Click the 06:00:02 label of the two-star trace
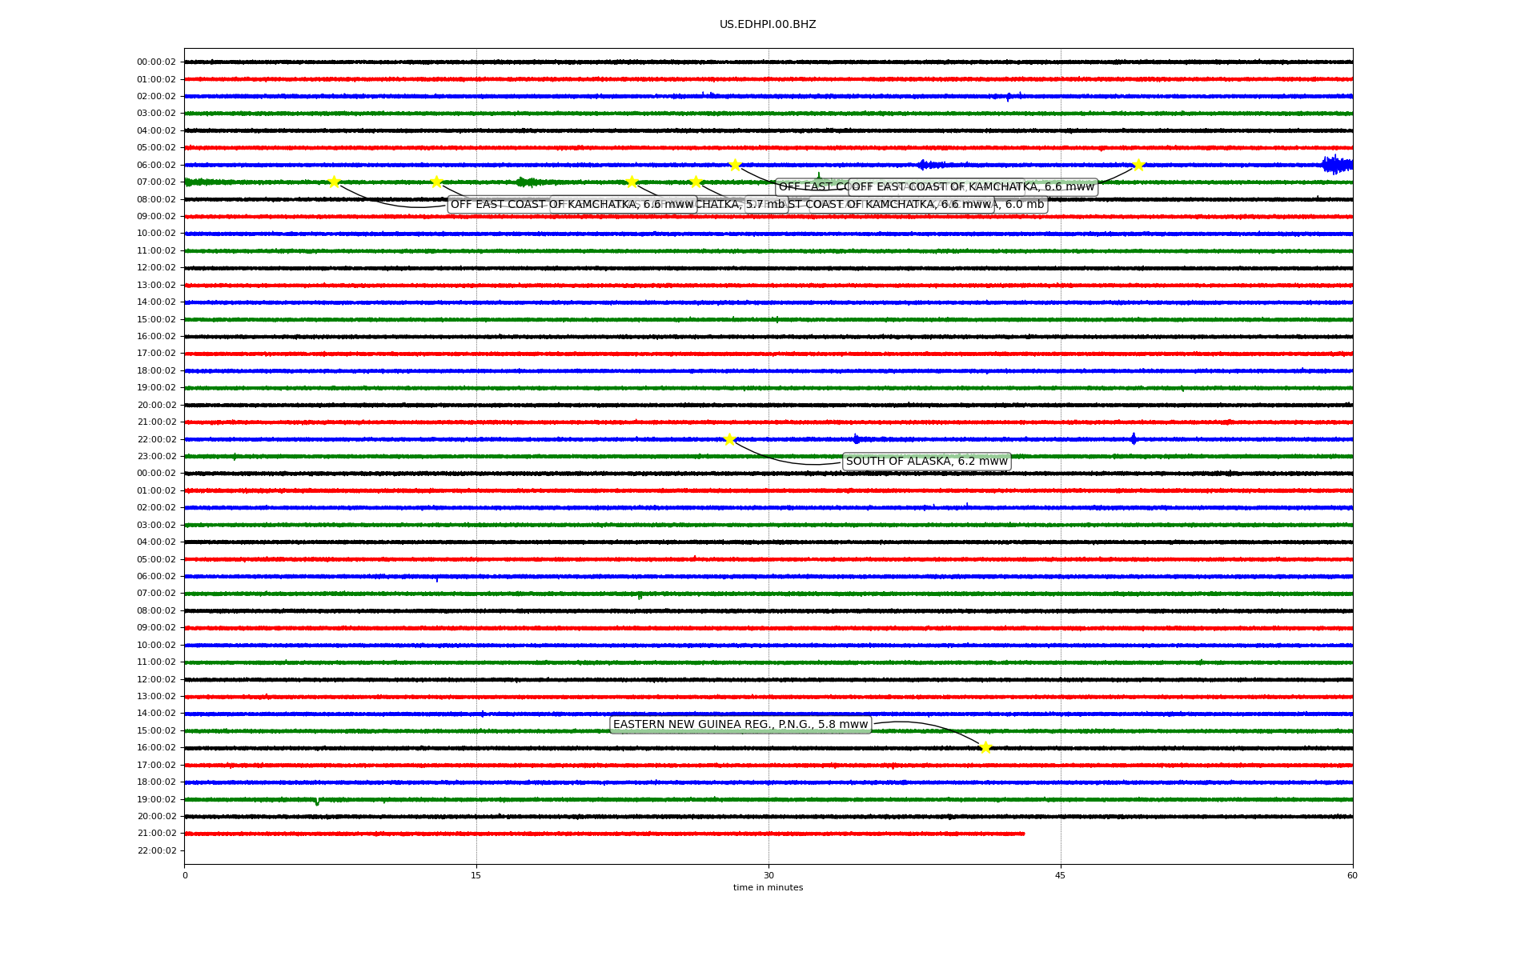This screenshot has height=960, width=1537. click(156, 166)
